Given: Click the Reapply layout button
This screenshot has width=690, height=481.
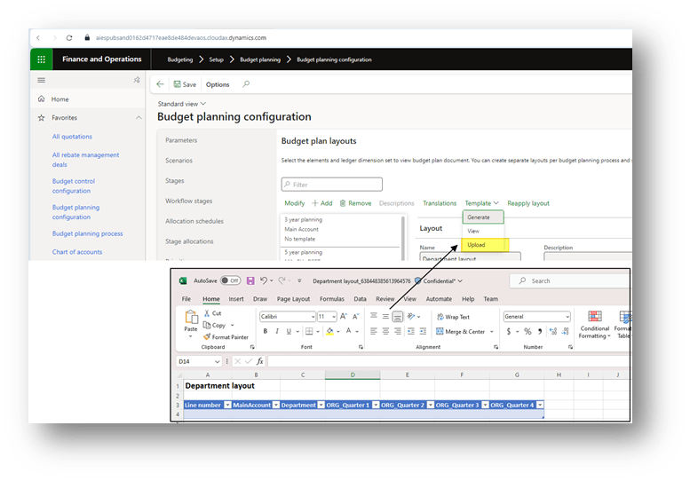Looking at the screenshot, I should 528,203.
